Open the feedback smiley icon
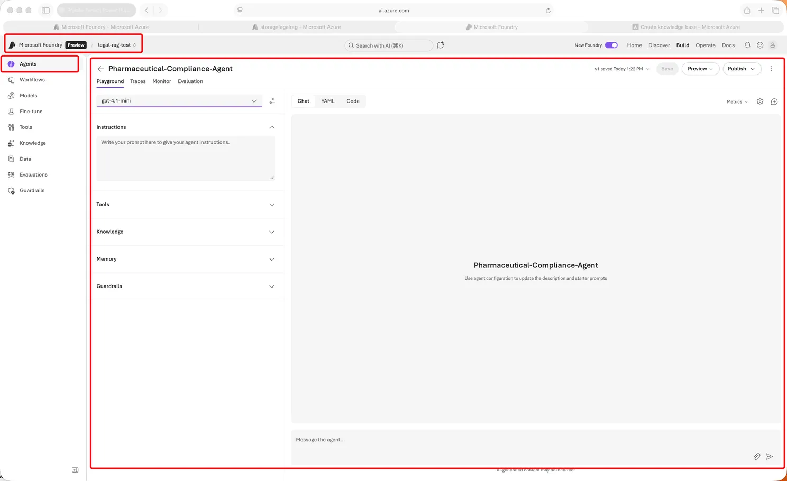The image size is (787, 481). click(760, 45)
